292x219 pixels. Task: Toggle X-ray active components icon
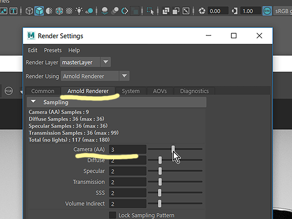(x=176, y=11)
